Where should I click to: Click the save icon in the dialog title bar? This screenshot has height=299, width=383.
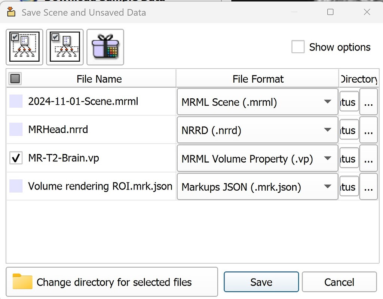11,12
